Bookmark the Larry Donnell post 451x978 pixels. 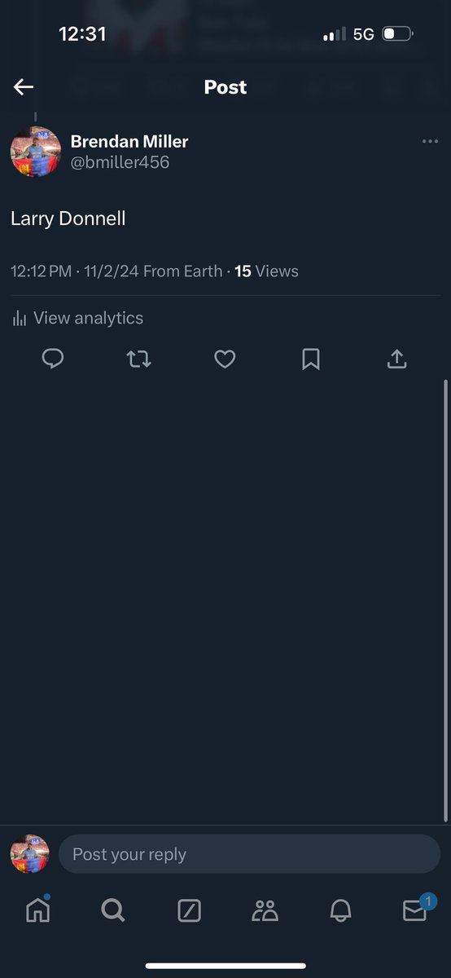[x=311, y=359]
